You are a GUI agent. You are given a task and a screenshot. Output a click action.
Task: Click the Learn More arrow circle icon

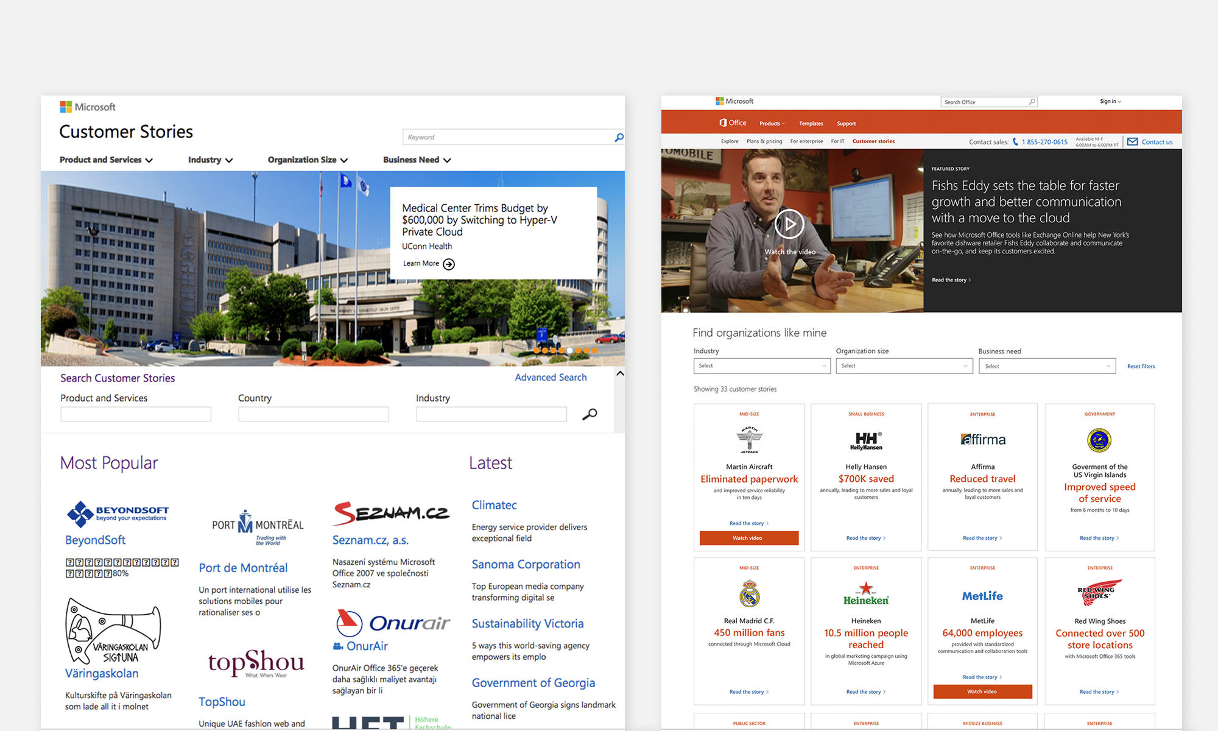tap(449, 264)
